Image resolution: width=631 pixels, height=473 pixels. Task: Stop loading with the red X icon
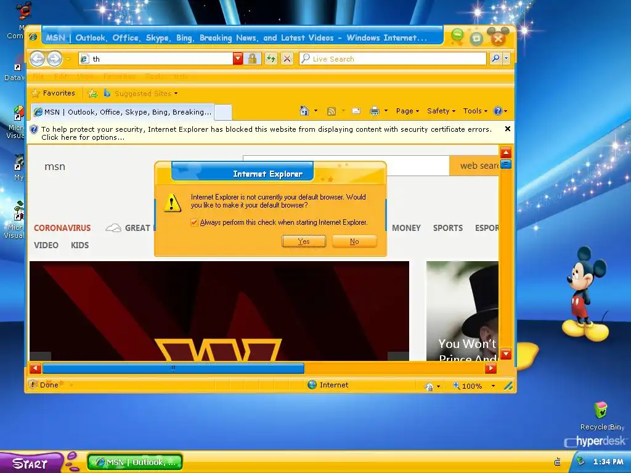point(287,59)
